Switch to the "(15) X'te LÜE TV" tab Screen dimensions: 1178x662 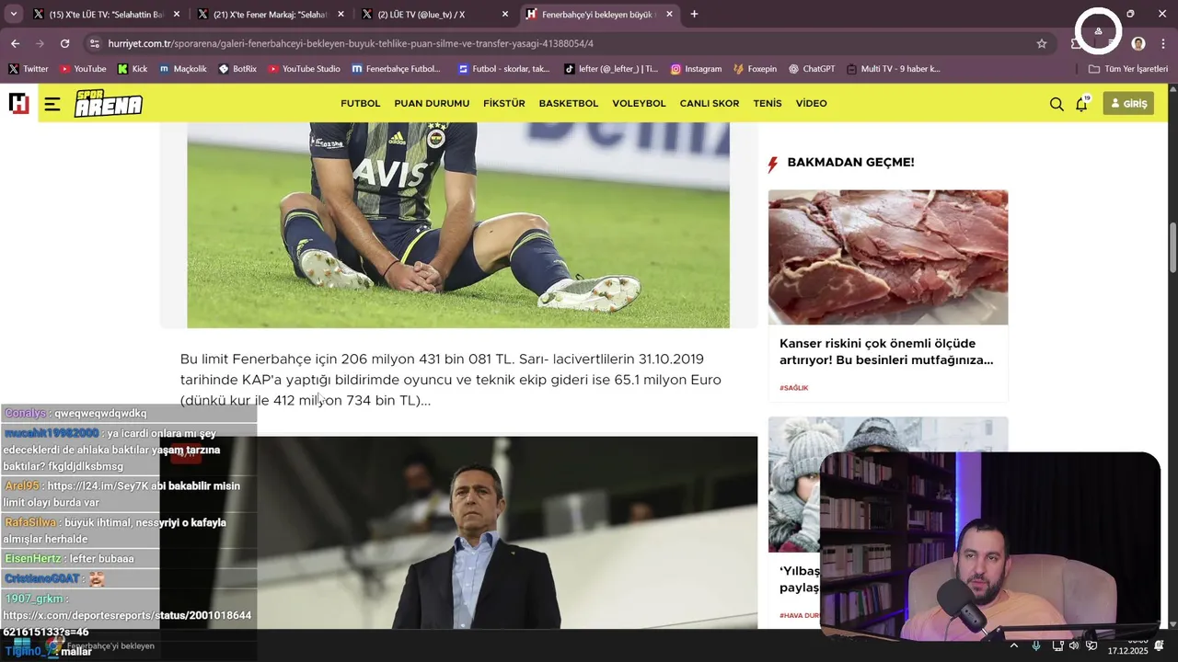106,15
